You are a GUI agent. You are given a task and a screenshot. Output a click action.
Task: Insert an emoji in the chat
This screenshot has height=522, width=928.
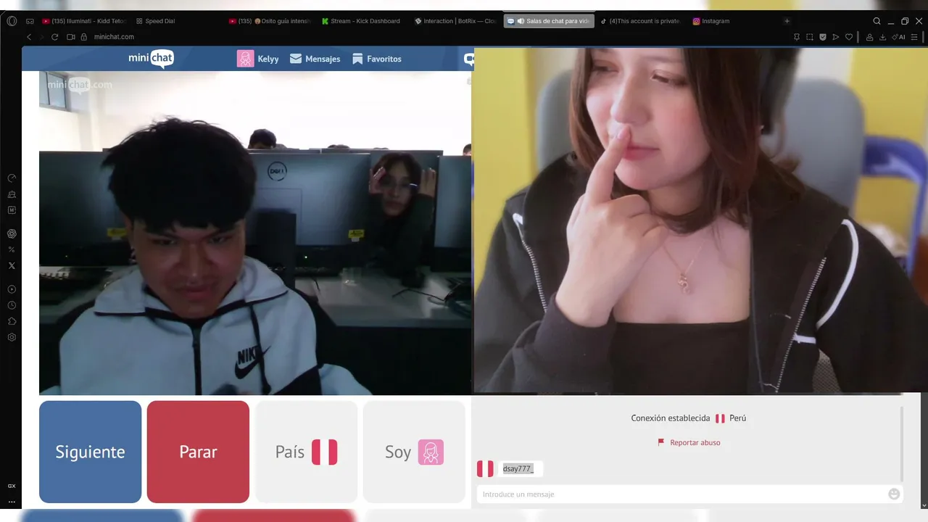pos(894,494)
